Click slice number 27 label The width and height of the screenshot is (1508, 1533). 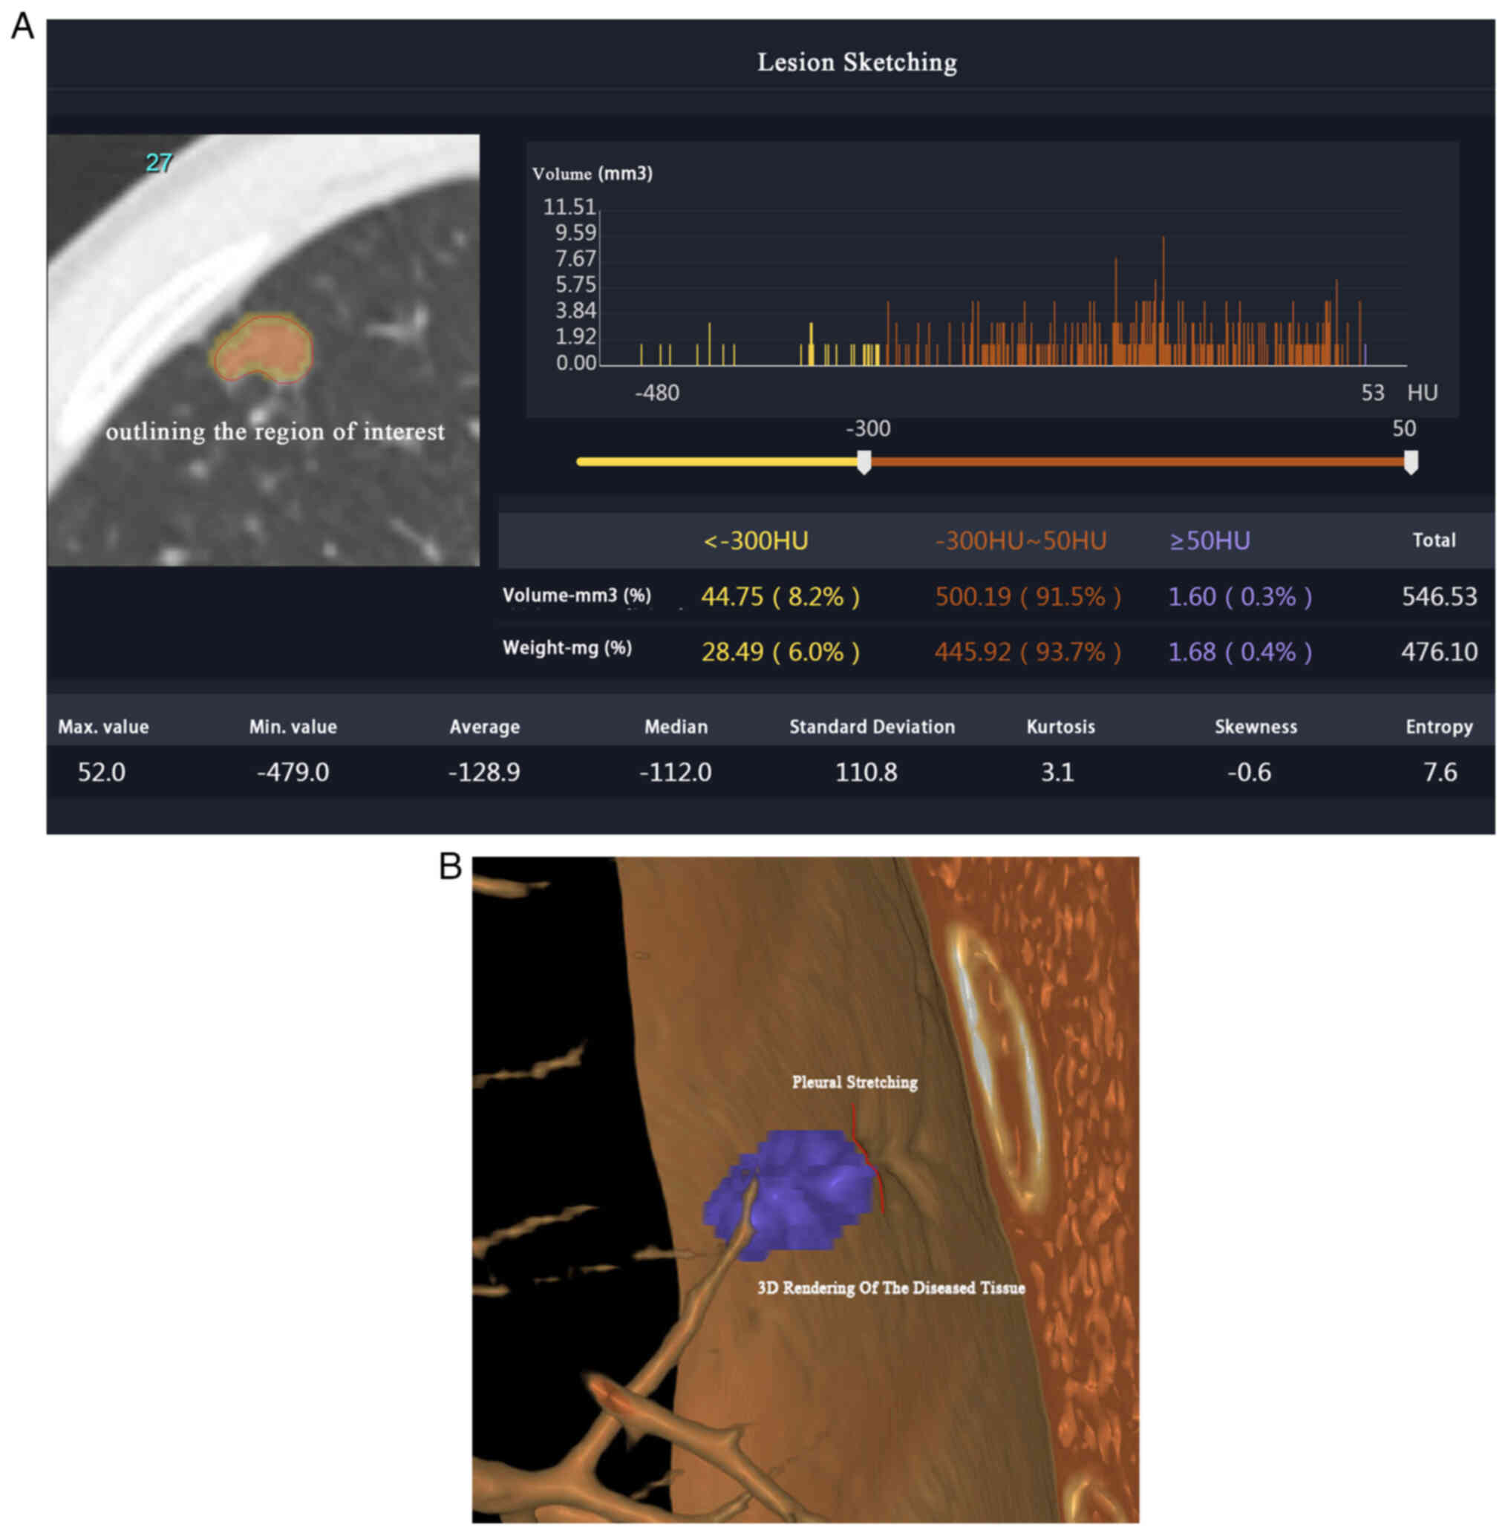pos(159,163)
